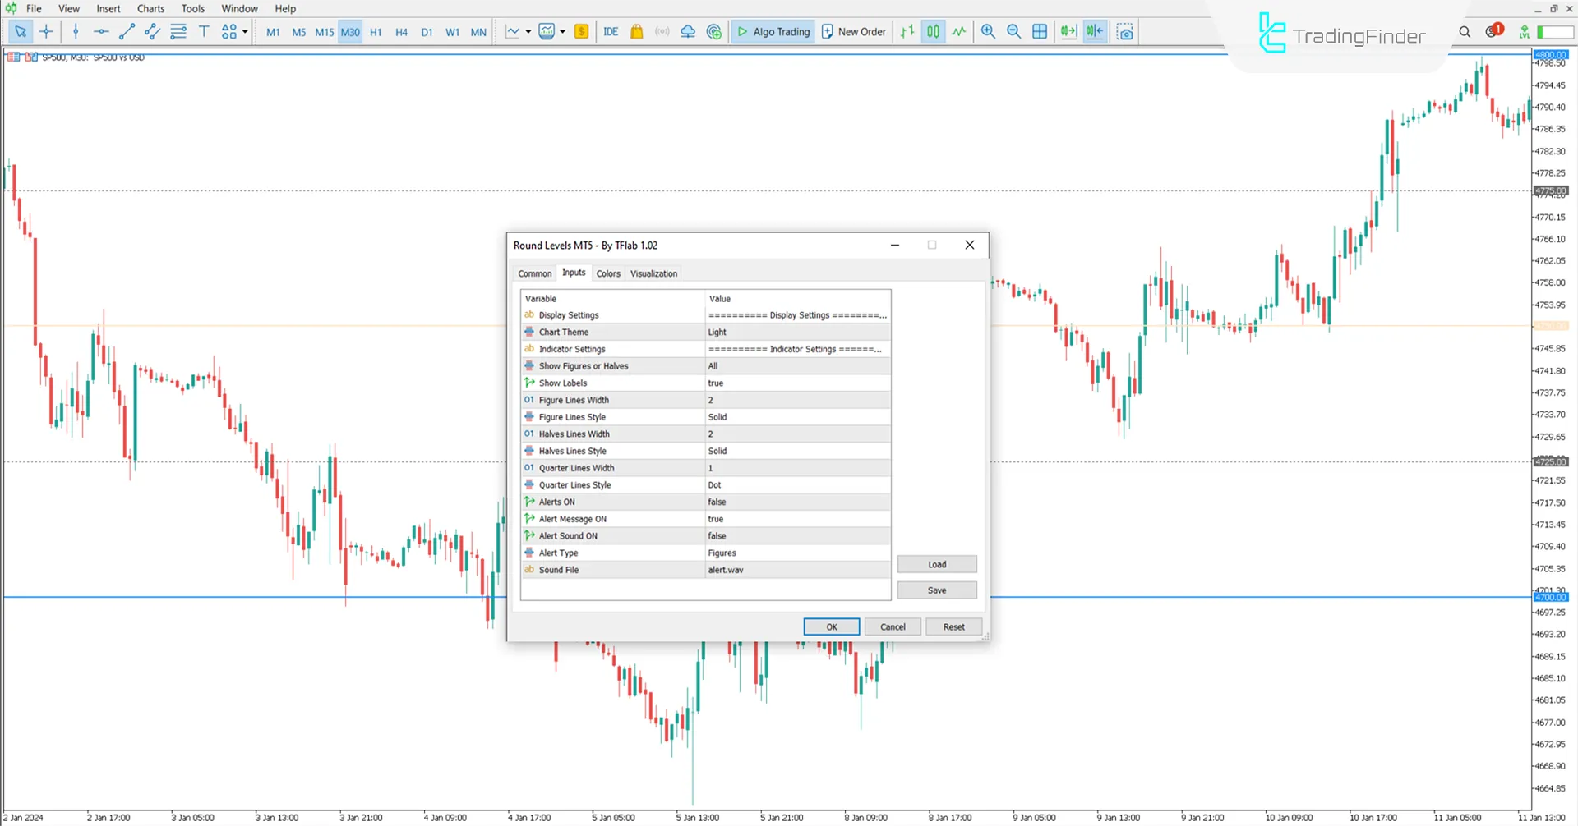Toggle Alerts ON value to true
The height and width of the screenshot is (826, 1578).
pos(797,502)
